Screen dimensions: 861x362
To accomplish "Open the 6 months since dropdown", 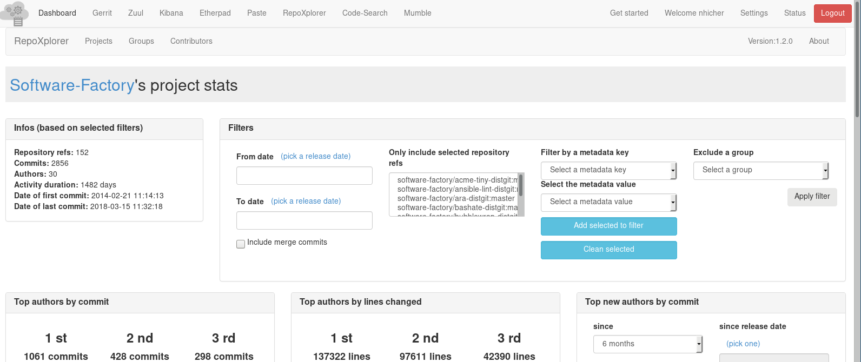I will [x=647, y=344].
